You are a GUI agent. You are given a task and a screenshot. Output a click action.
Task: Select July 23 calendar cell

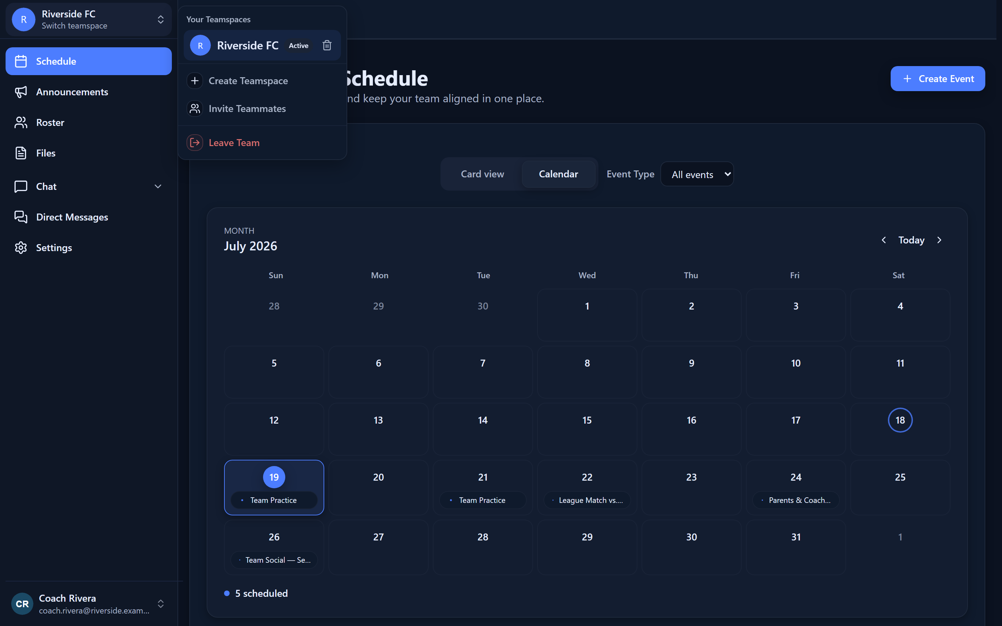click(x=691, y=488)
